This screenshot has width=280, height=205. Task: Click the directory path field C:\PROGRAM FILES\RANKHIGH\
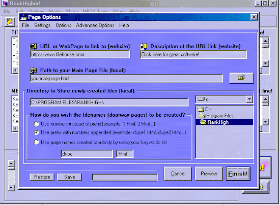(x=109, y=102)
